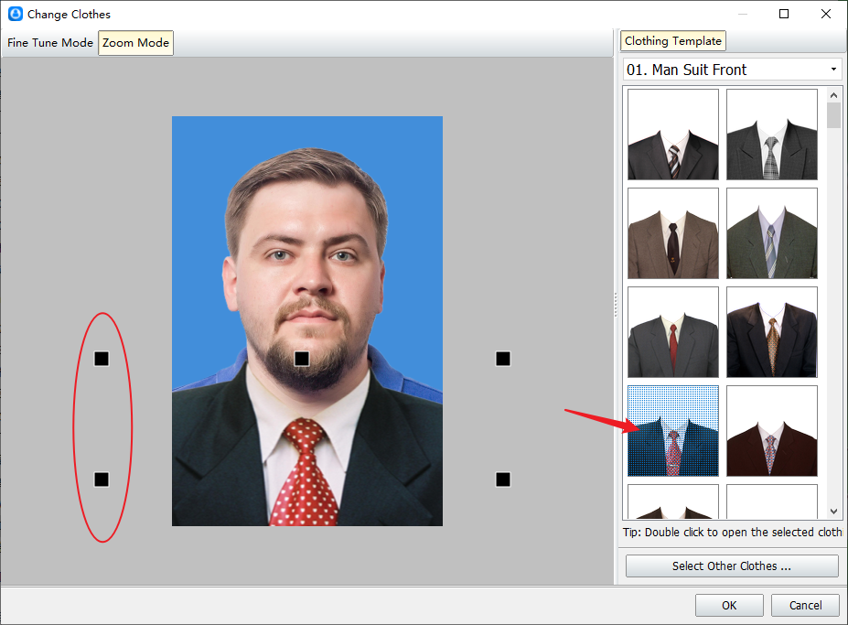Click the center black handle on chin
Viewport: 848px width, 625px height.
(302, 359)
